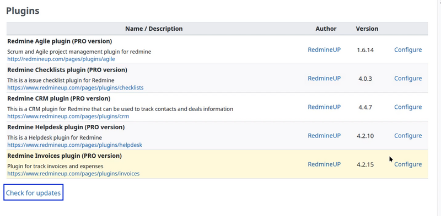Viewport: 441px width, 216px height.
Task: Click version number 4.4.7
Action: click(365, 107)
